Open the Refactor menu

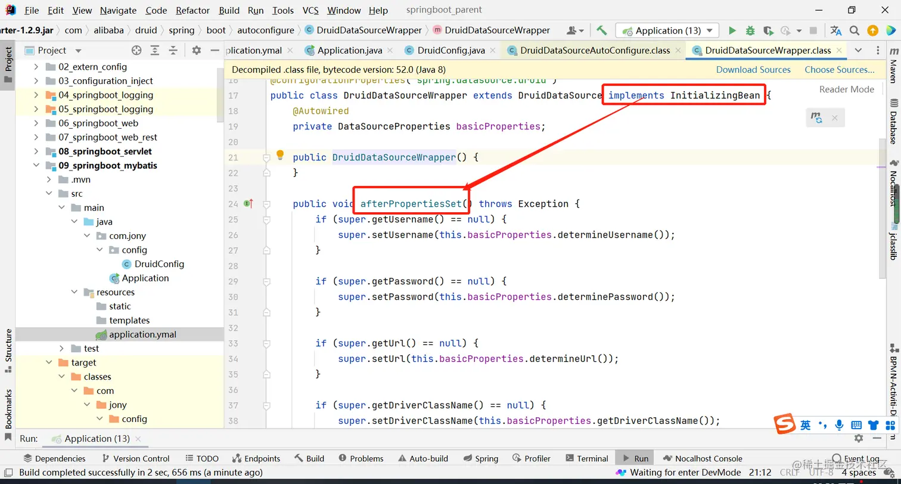tap(193, 10)
